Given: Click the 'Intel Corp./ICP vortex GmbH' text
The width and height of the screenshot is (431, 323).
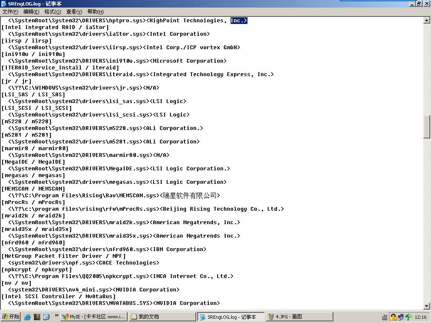Looking at the screenshot, I should point(192,48).
